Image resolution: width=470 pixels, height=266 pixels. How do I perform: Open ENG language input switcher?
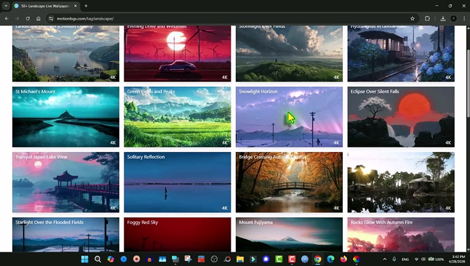click(405, 259)
